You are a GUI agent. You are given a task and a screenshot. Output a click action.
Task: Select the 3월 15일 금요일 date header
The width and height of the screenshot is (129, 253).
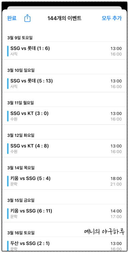tap(21, 200)
